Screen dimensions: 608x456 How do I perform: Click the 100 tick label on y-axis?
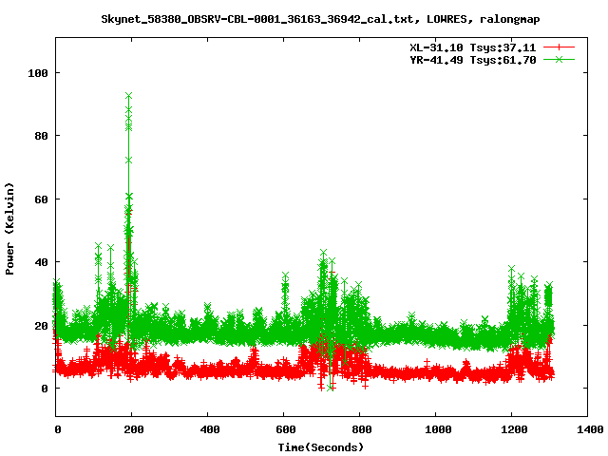tap(39, 73)
